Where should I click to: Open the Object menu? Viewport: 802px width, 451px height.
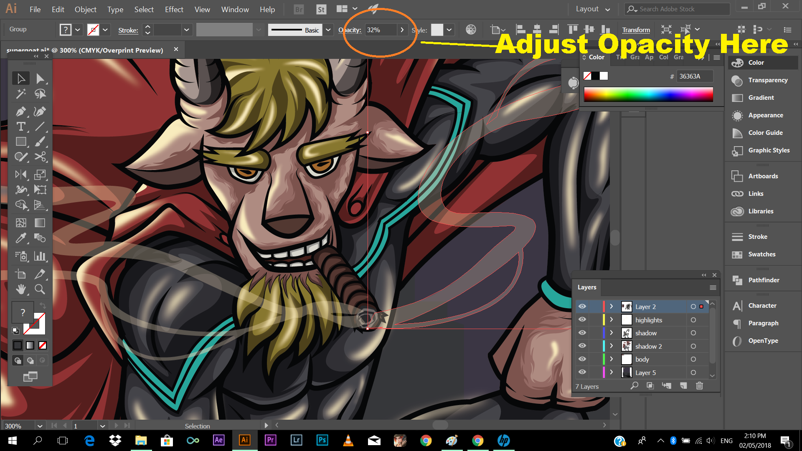coord(85,9)
